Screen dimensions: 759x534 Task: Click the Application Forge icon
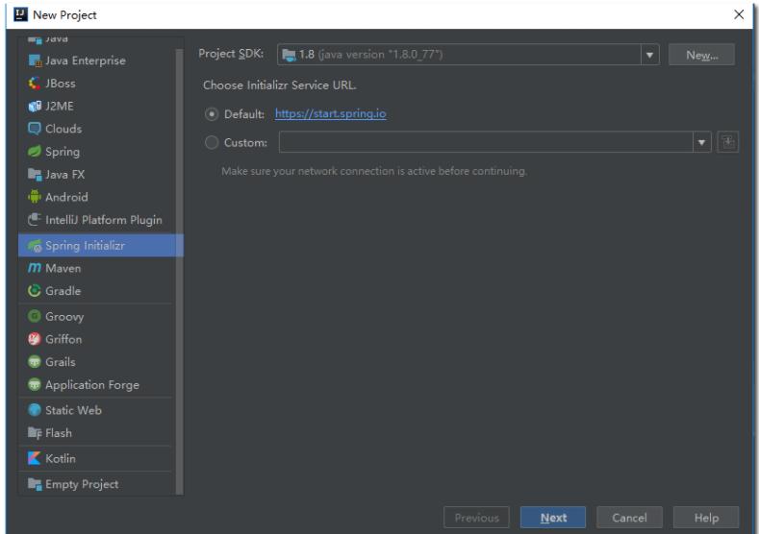[x=35, y=384]
